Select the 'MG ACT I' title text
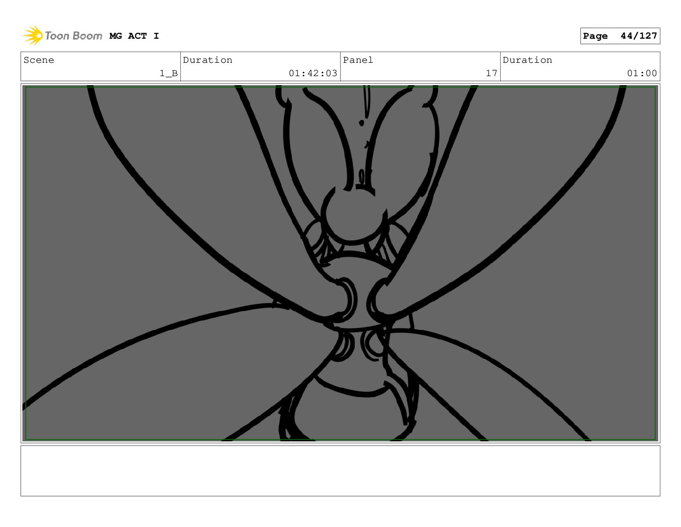The image size is (681, 527). 134,36
